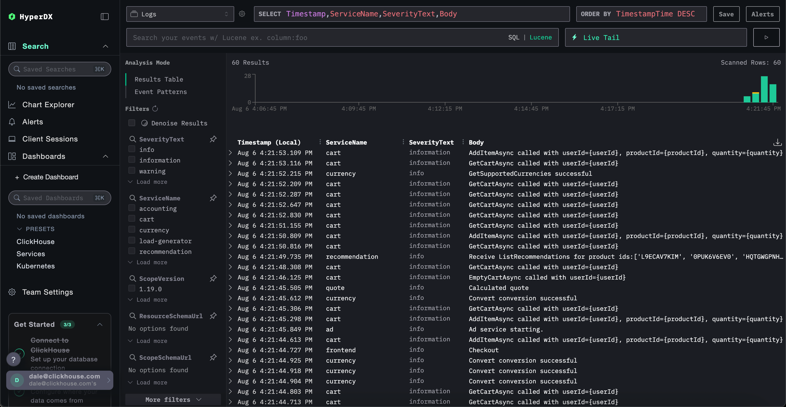Click the Lucene event search field
Viewport: 786px width, 407px height.
point(305,37)
